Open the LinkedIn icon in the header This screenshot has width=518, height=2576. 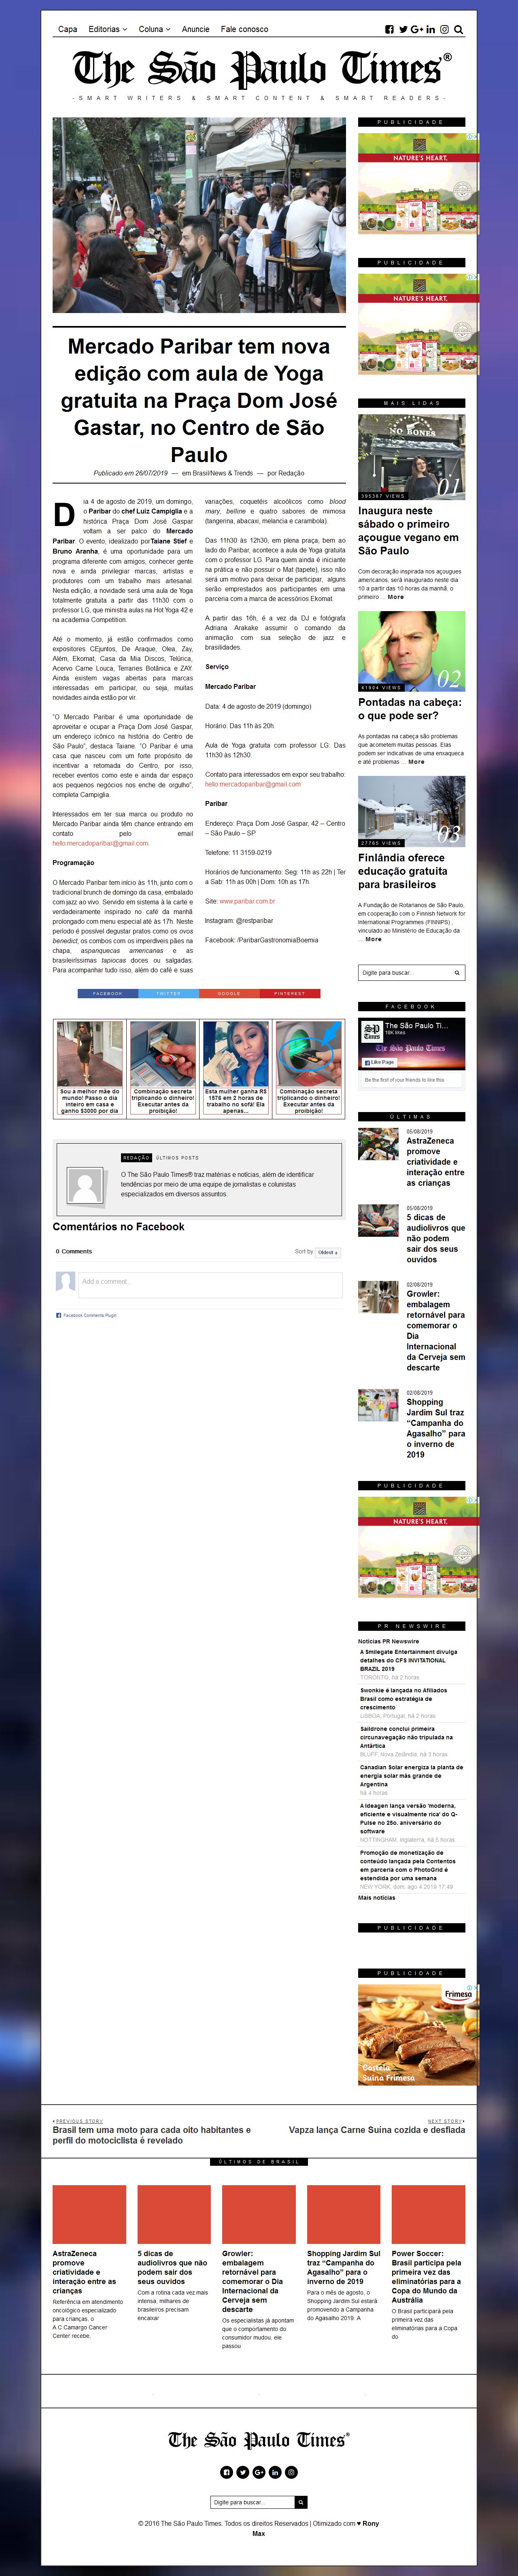click(x=431, y=30)
